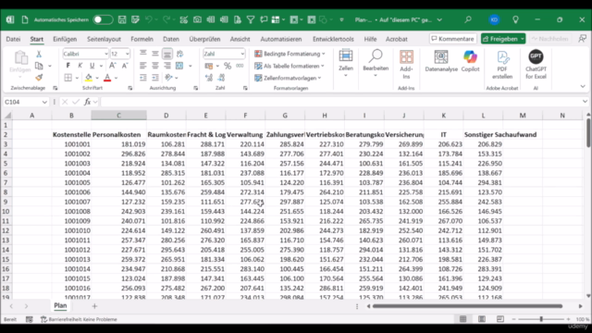Image resolution: width=592 pixels, height=333 pixels.
Task: Click the lightbulb icon in title bar
Action: pyautogui.click(x=515, y=20)
